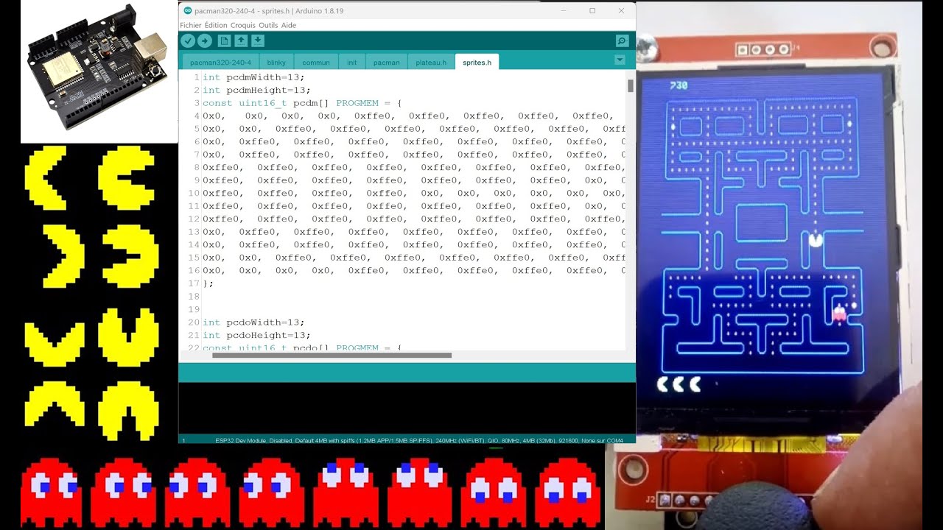The image size is (943, 530).
Task: Minimize the Arduino window
Action: click(563, 11)
